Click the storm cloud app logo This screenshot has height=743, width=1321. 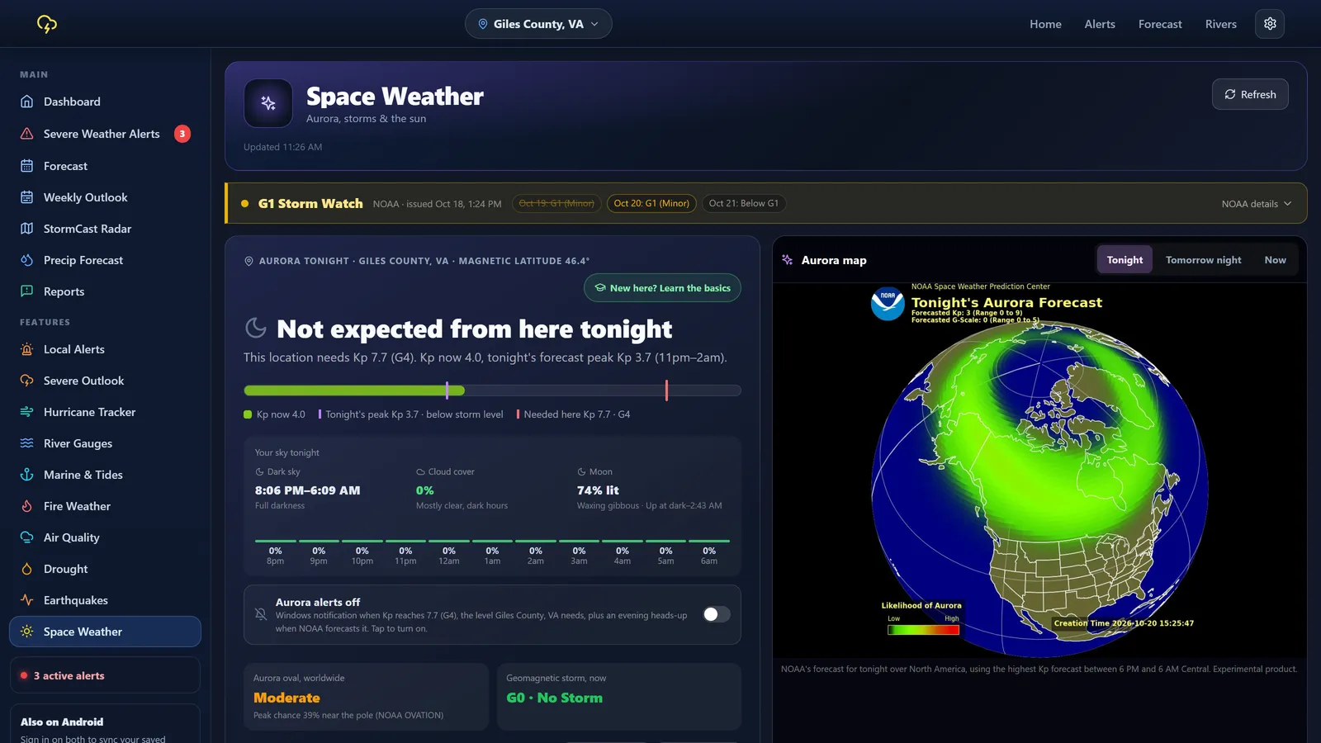point(47,24)
